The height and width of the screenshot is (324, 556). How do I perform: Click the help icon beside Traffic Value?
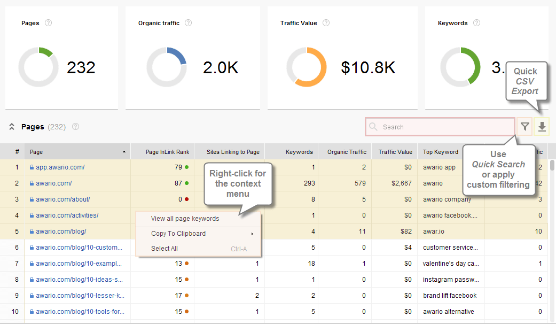(326, 22)
